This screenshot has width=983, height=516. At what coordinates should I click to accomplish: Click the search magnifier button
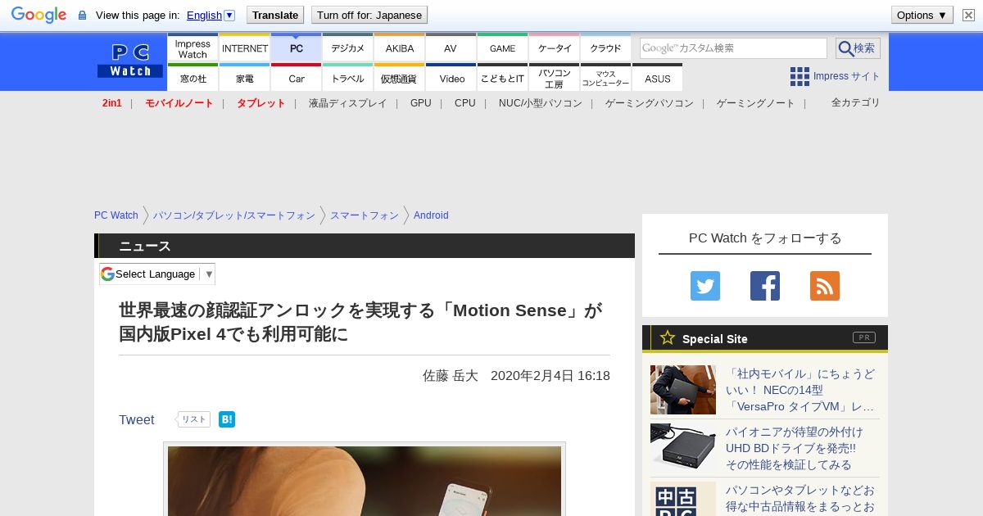(x=858, y=48)
